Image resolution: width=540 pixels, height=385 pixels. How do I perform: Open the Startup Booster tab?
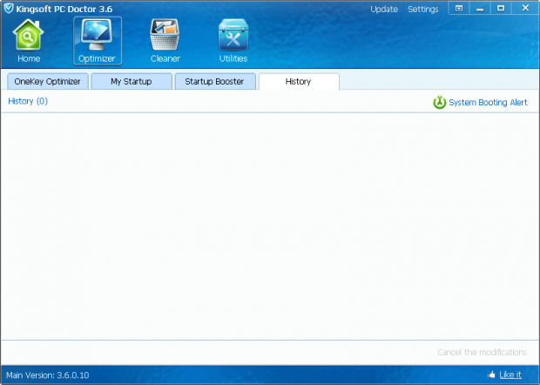[214, 82]
